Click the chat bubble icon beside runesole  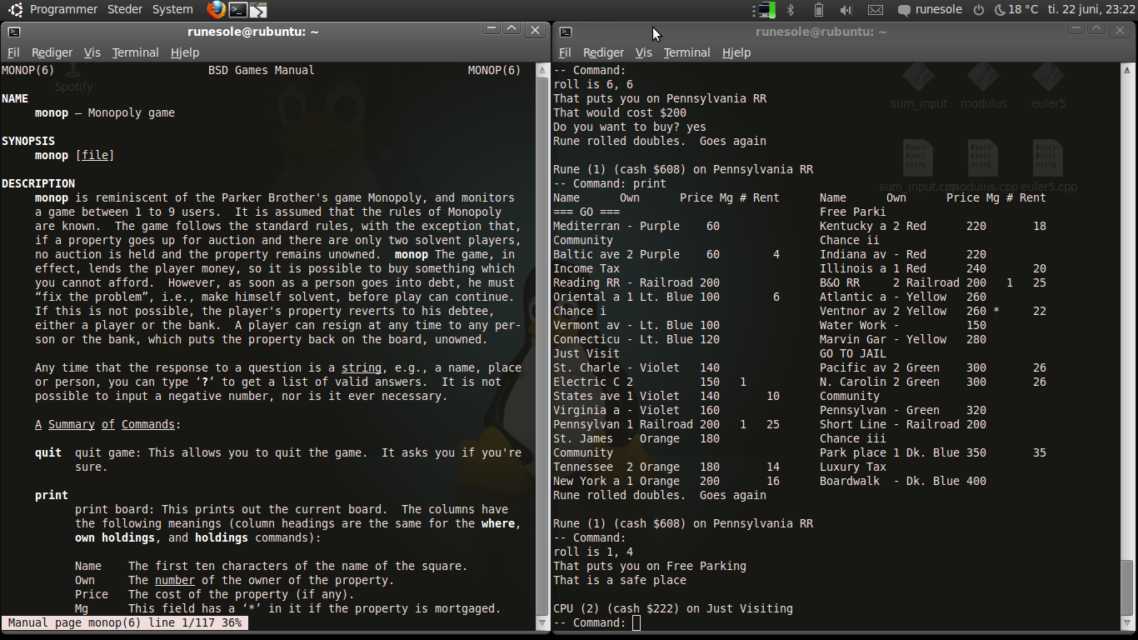(x=904, y=11)
